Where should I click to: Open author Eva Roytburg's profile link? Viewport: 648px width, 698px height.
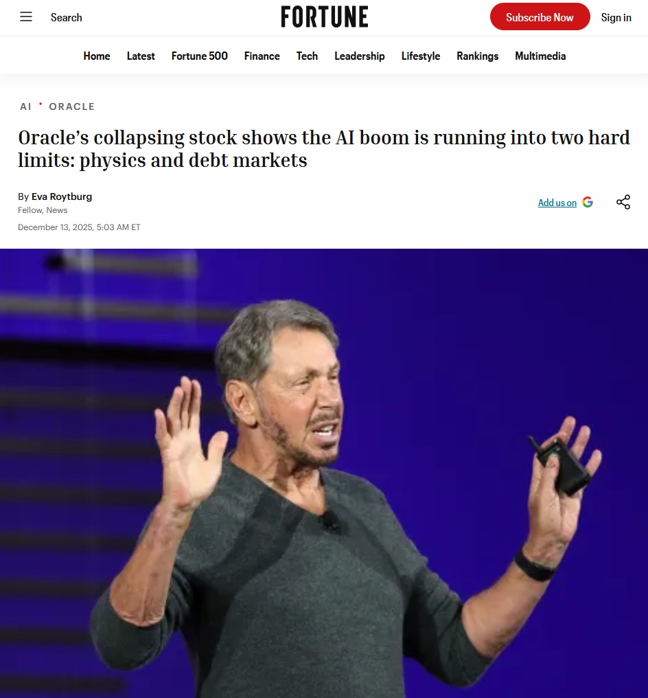62,196
